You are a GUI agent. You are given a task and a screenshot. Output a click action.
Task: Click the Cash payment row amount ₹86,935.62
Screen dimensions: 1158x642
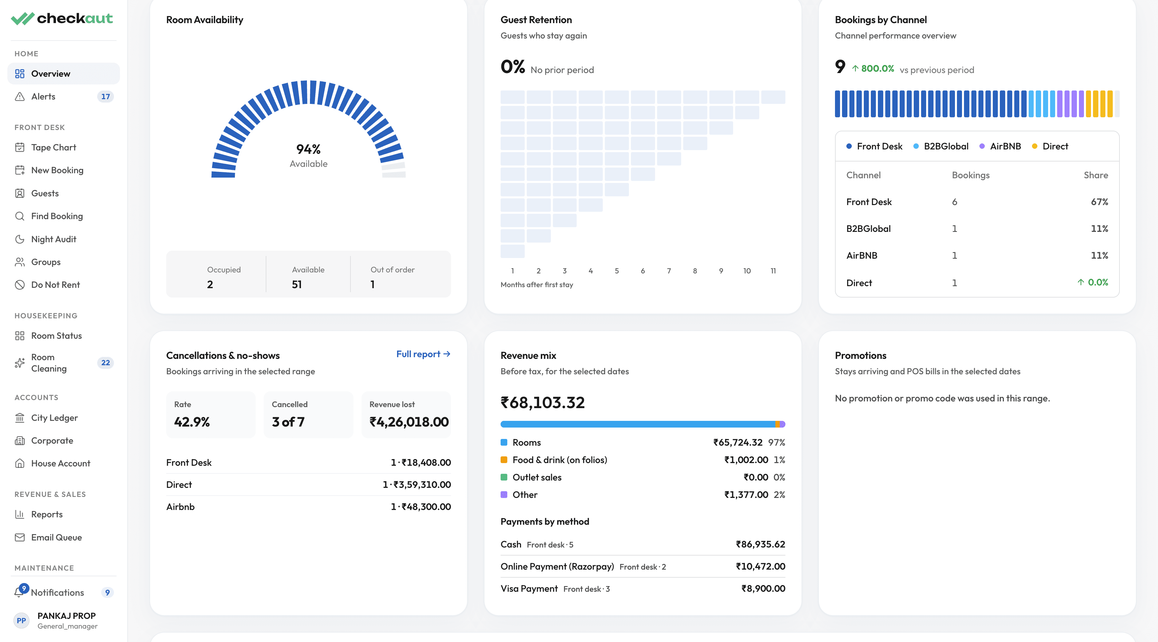(760, 544)
